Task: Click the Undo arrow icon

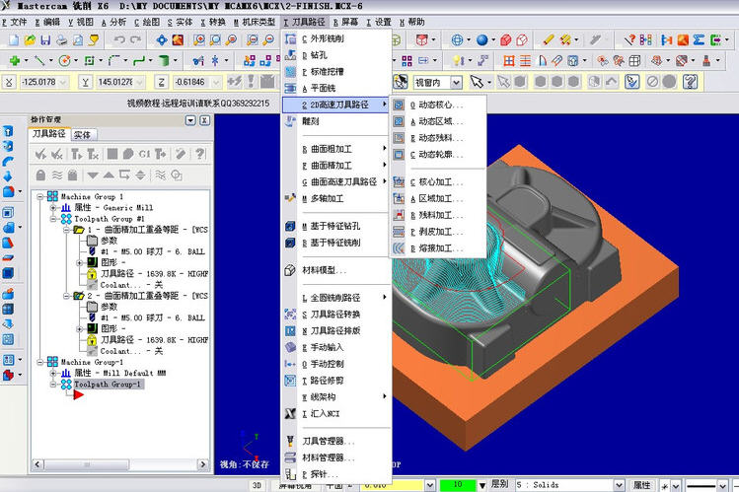Action: pyautogui.click(x=119, y=40)
